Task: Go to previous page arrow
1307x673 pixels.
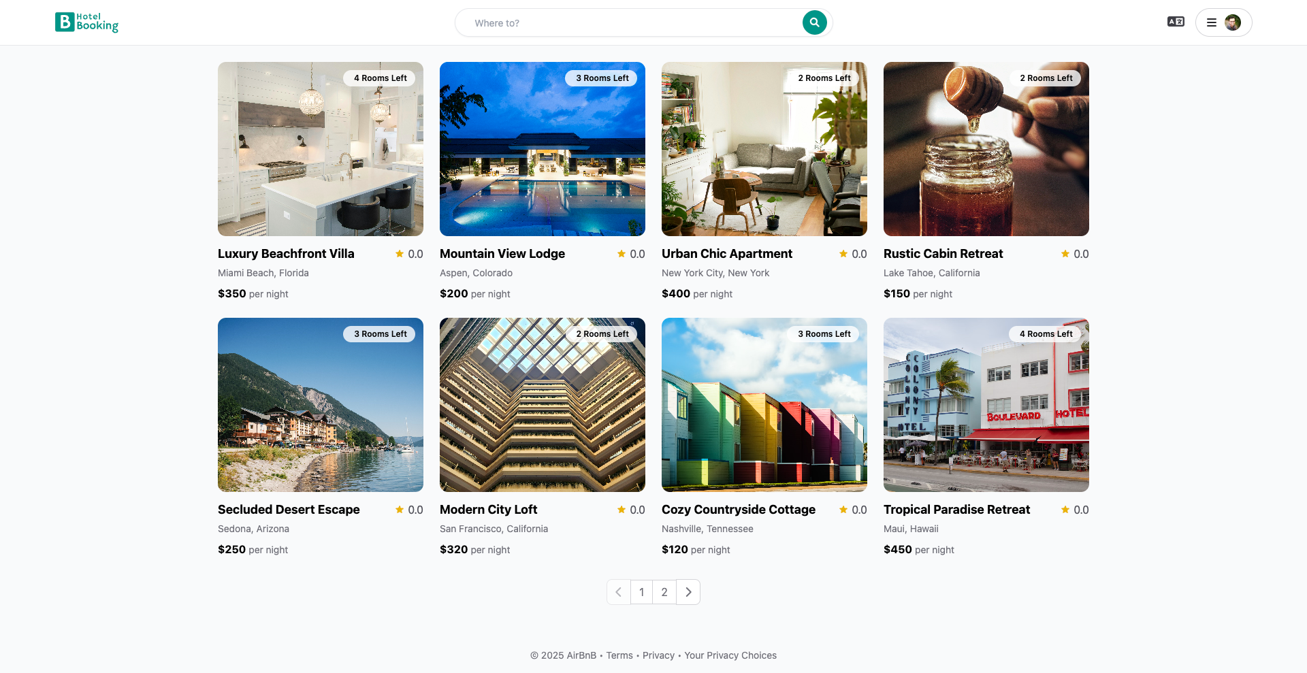Action: [618, 592]
